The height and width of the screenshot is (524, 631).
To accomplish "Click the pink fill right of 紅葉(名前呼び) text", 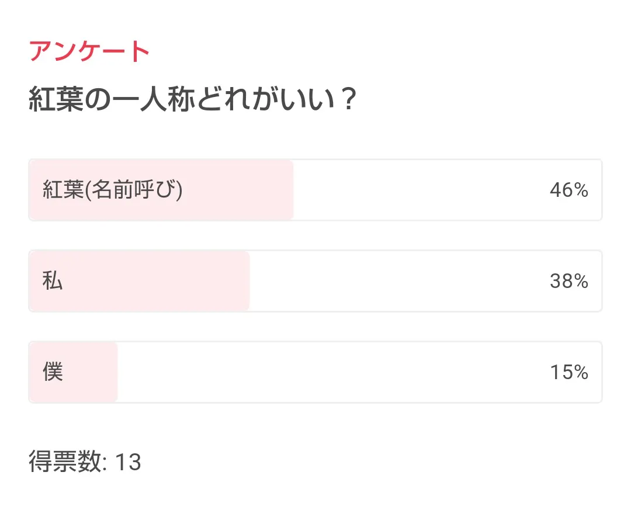I will (240, 190).
